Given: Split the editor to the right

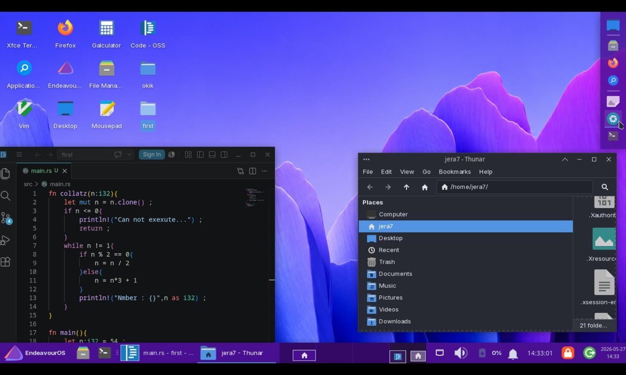Looking at the screenshot, I should pyautogui.click(x=252, y=171).
